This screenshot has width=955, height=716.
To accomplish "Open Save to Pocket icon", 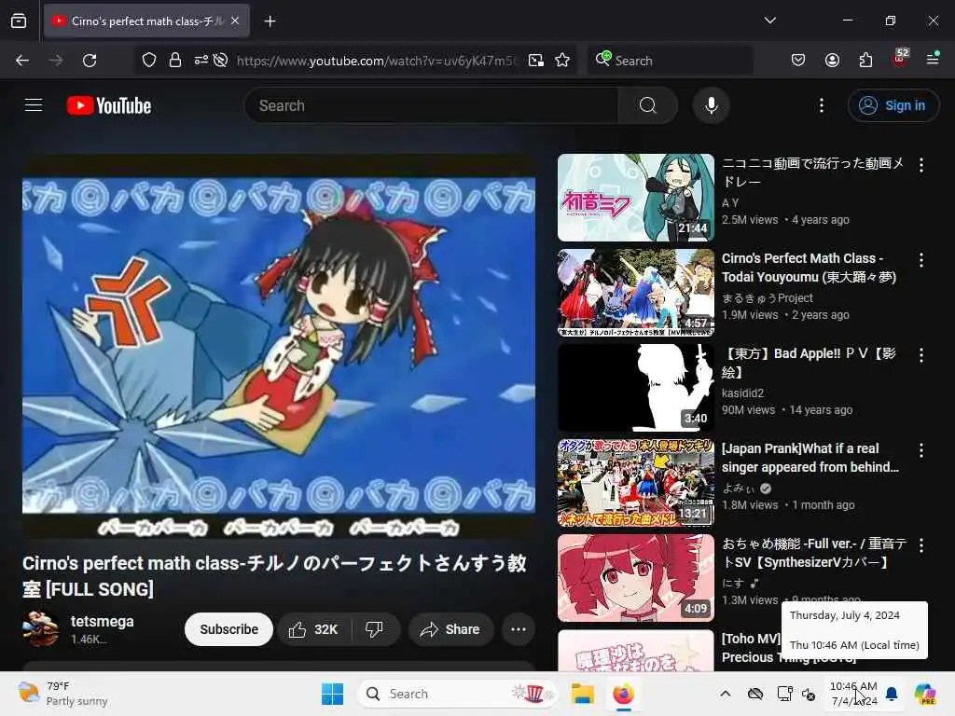I will pos(798,61).
